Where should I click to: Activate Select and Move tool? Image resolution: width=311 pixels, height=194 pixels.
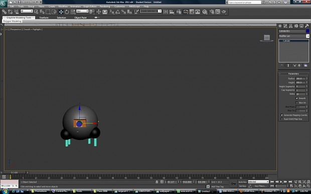(x=61, y=12)
